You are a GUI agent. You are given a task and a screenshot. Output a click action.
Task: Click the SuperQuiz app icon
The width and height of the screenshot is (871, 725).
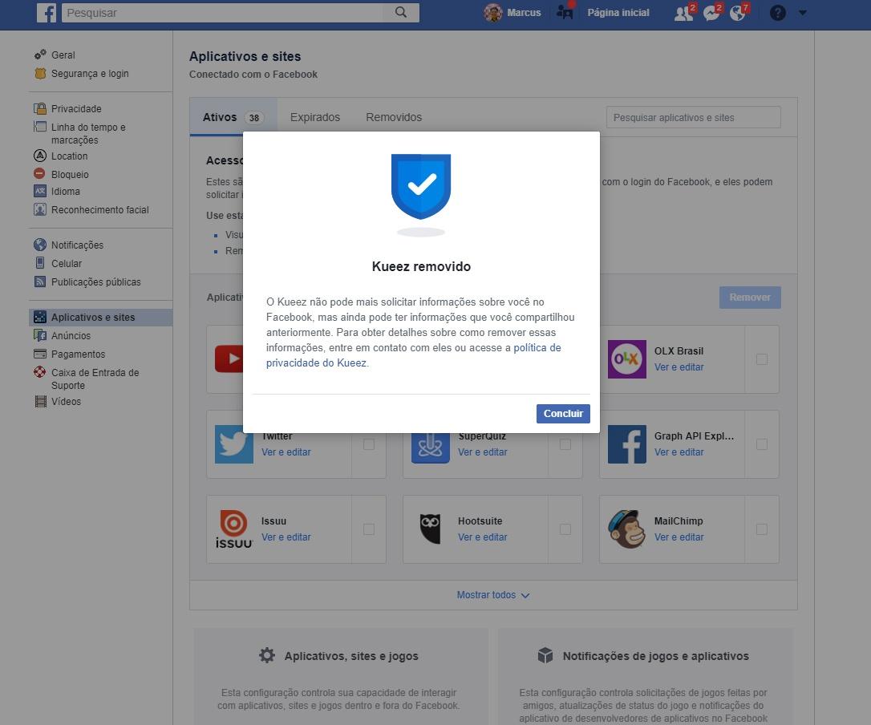(430, 448)
